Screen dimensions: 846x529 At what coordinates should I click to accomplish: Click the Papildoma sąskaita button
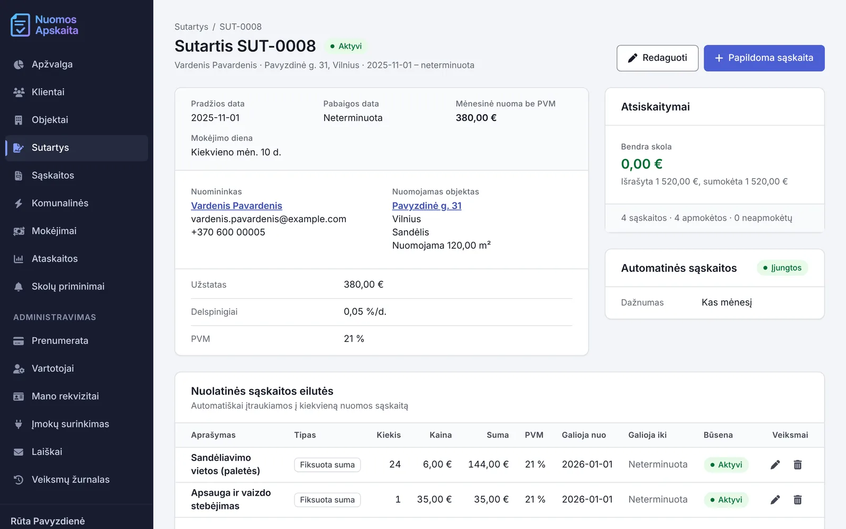[764, 58]
